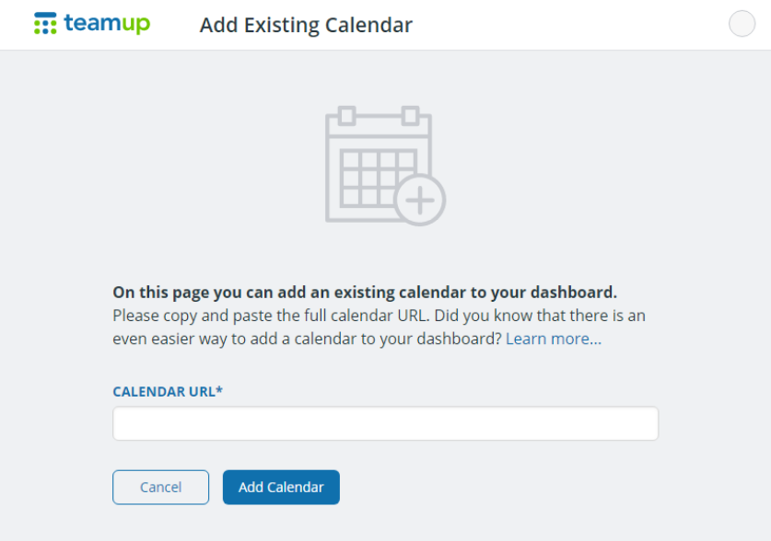771x541 pixels.
Task: Follow the Learn more... link
Action: [x=554, y=339]
